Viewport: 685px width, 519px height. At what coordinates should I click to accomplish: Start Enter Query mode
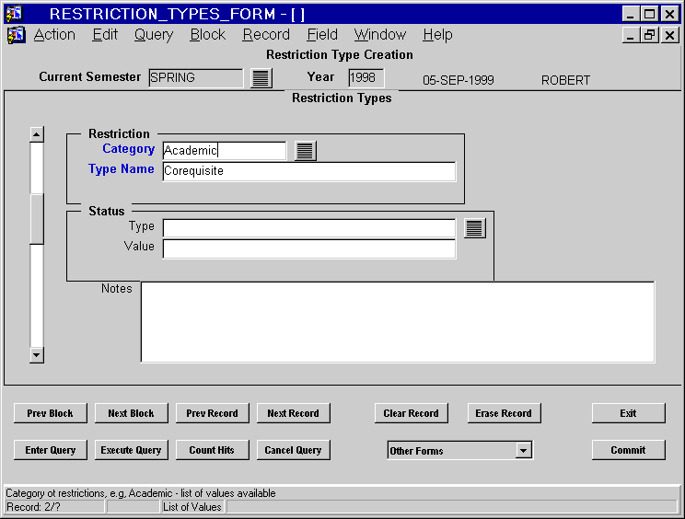tap(51, 450)
